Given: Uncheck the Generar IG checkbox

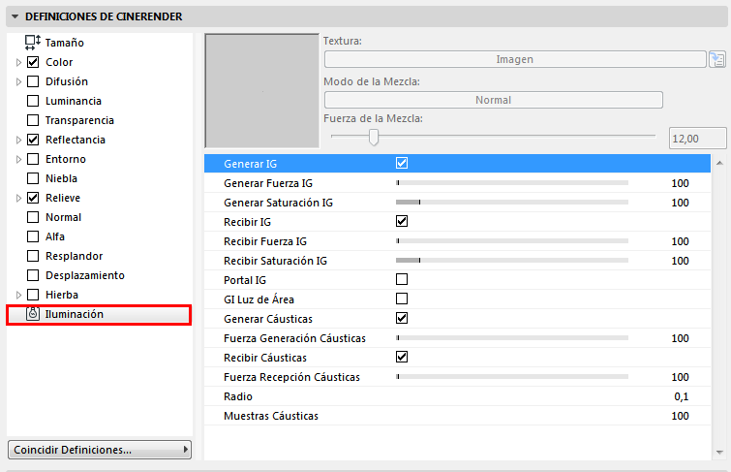Looking at the screenshot, I should (402, 163).
